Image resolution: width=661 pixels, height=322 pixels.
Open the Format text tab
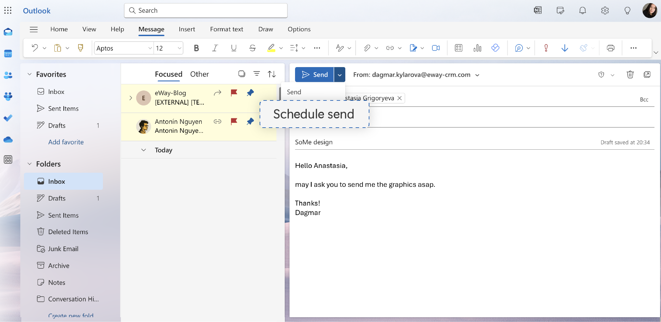227,29
